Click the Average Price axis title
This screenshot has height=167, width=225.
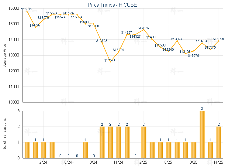click(5, 55)
